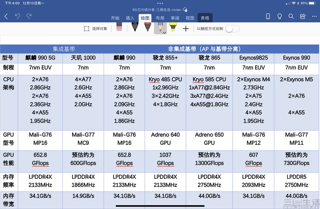Toggle 以触控方式绘制 draw with touch switch

click(232, 28)
